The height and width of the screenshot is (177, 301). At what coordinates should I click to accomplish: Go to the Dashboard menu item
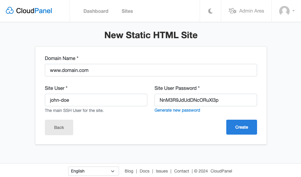(96, 11)
